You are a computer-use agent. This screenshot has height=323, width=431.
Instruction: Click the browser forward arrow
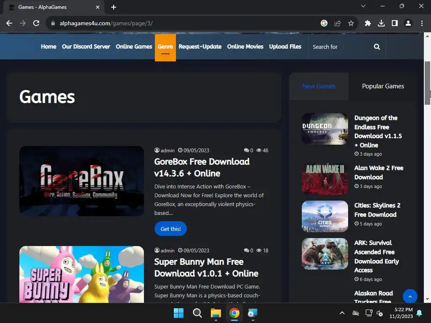click(23, 24)
